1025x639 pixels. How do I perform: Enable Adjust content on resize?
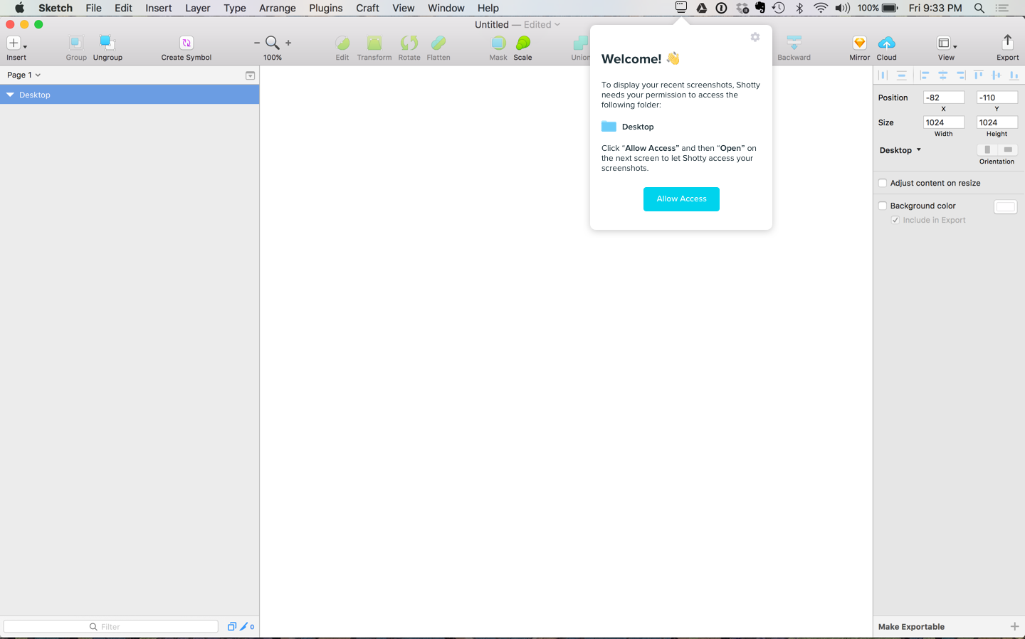[x=883, y=183]
